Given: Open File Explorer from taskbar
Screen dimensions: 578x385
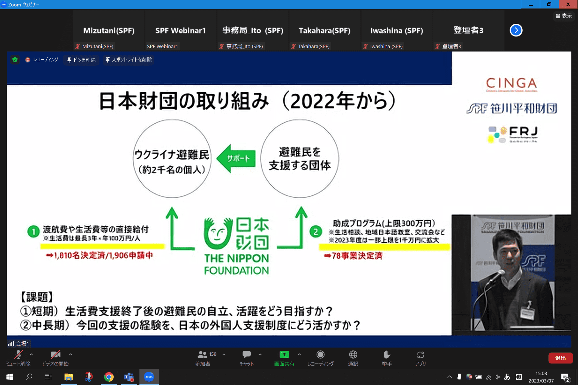Looking at the screenshot, I should (x=68, y=377).
